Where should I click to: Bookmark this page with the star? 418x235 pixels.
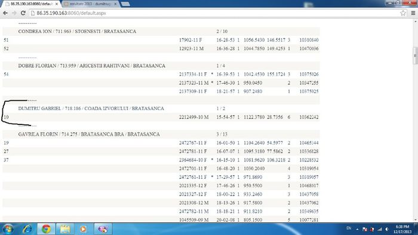click(403, 13)
